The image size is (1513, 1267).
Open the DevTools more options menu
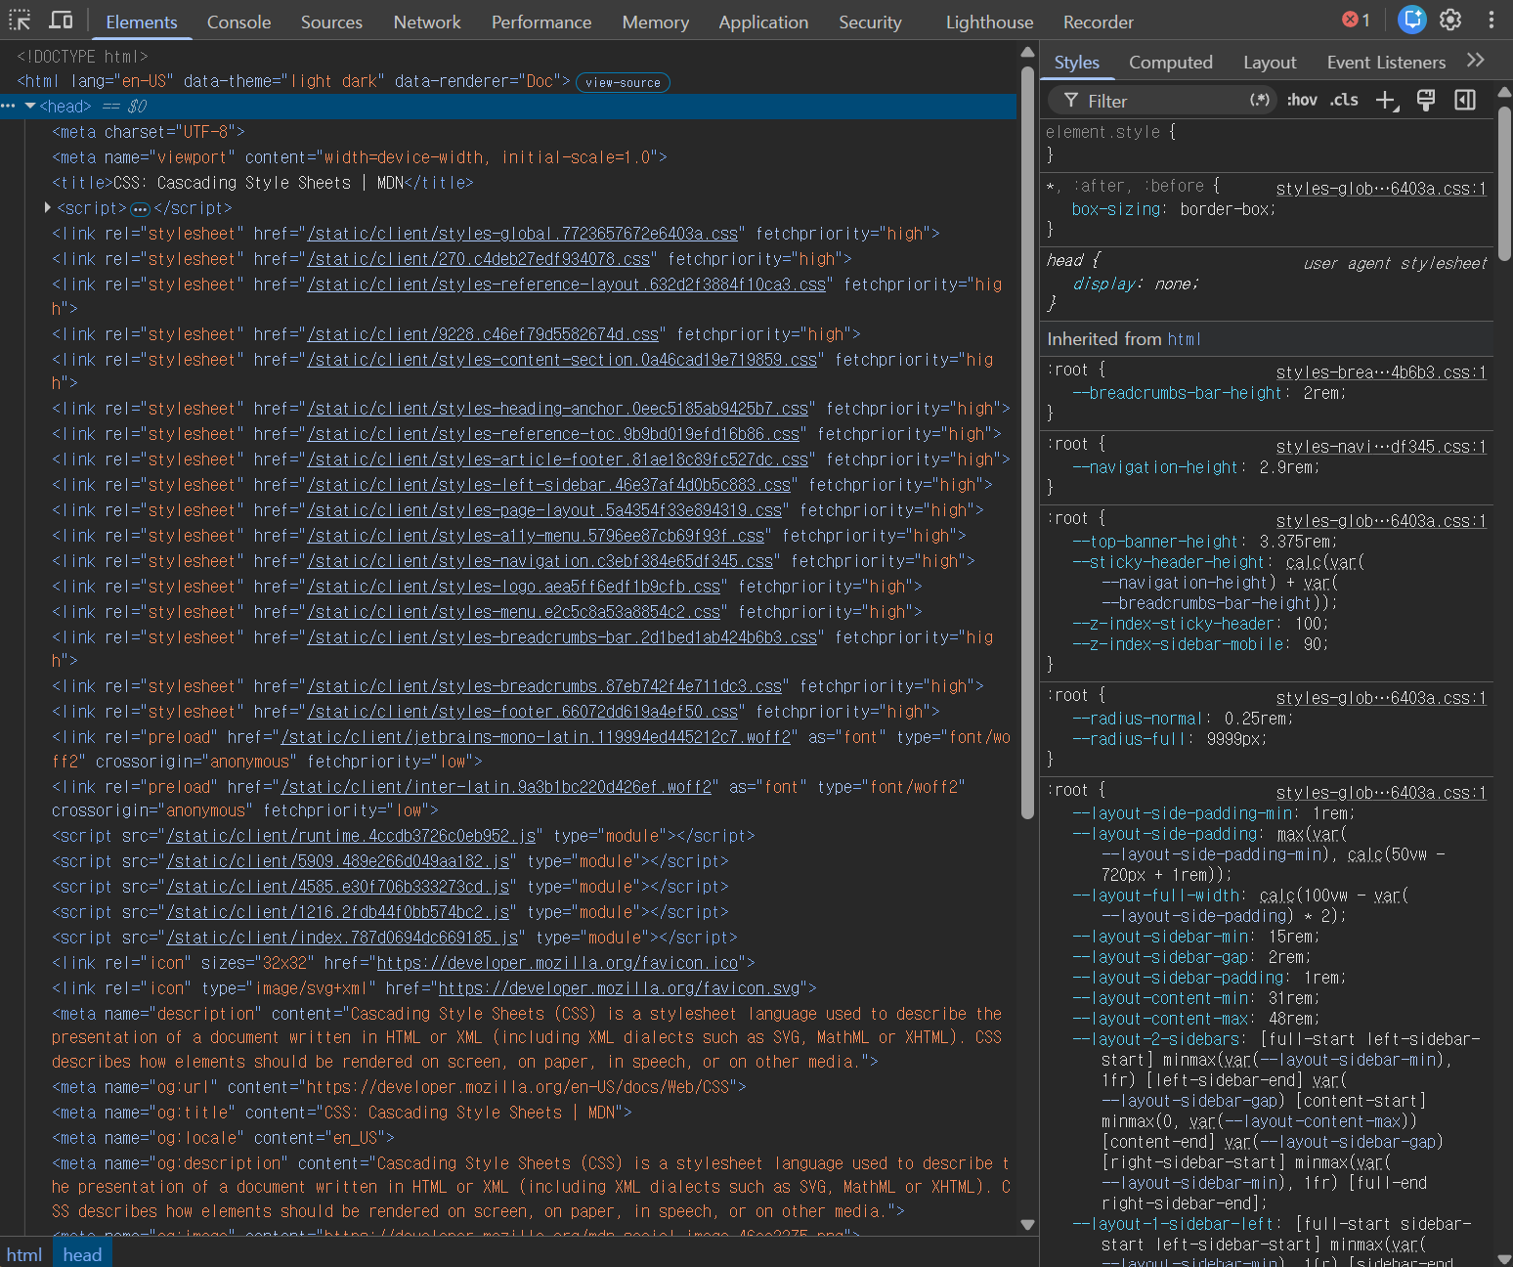pyautogui.click(x=1491, y=20)
